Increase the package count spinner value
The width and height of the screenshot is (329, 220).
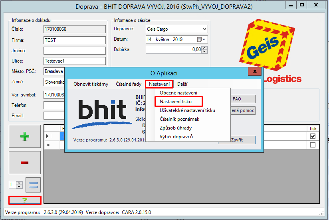tap(19, 183)
